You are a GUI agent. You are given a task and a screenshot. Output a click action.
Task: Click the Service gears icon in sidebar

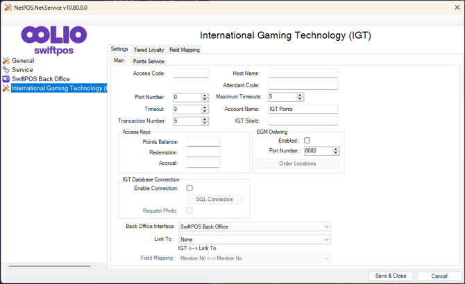[6, 70]
